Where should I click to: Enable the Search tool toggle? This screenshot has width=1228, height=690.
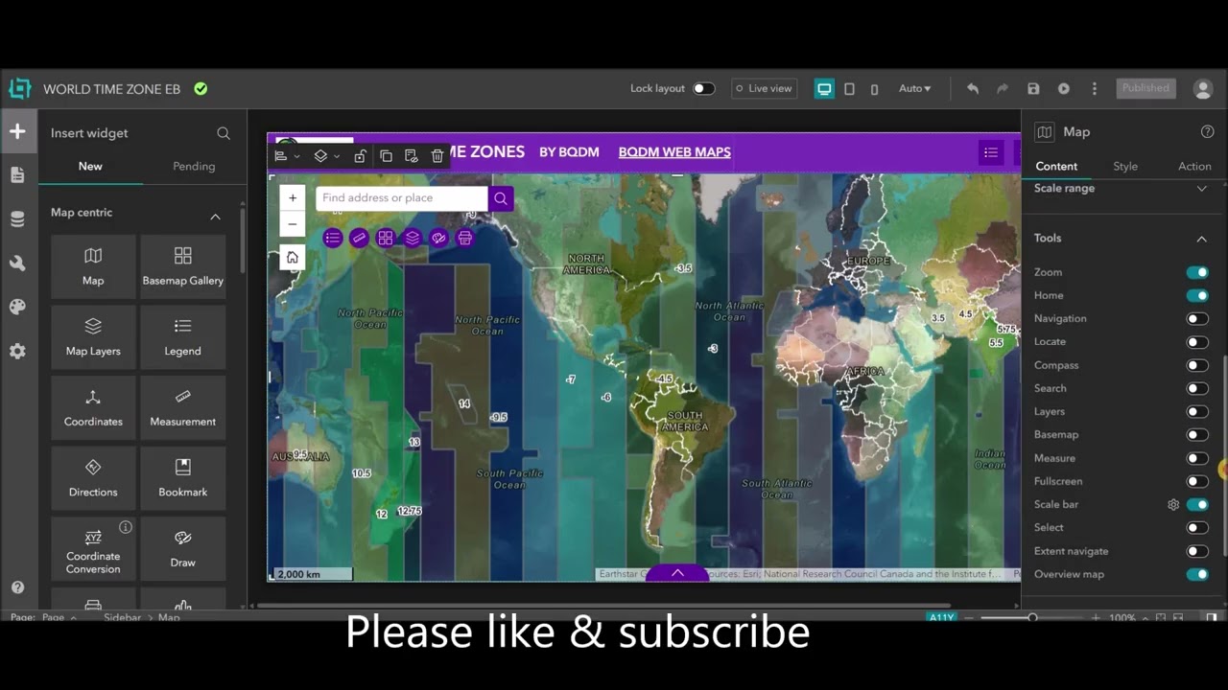[x=1197, y=388]
